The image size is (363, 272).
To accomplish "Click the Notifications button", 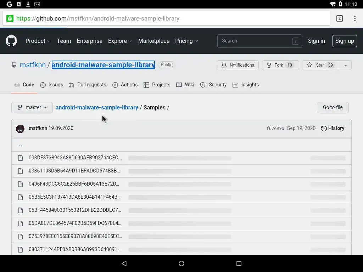I will (x=238, y=66).
